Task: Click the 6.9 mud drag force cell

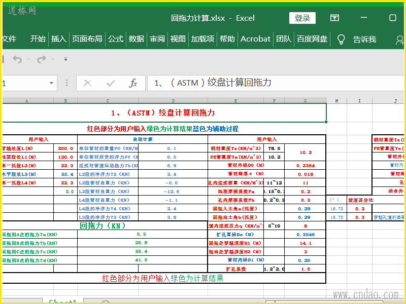Action: 173,166
